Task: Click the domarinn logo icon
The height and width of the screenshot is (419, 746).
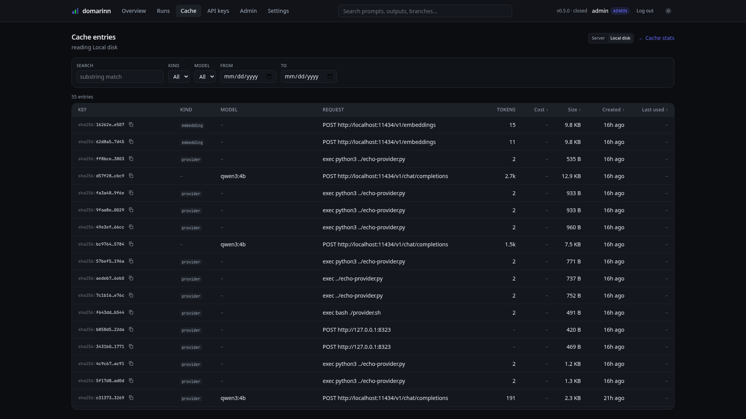Action: pyautogui.click(x=75, y=11)
